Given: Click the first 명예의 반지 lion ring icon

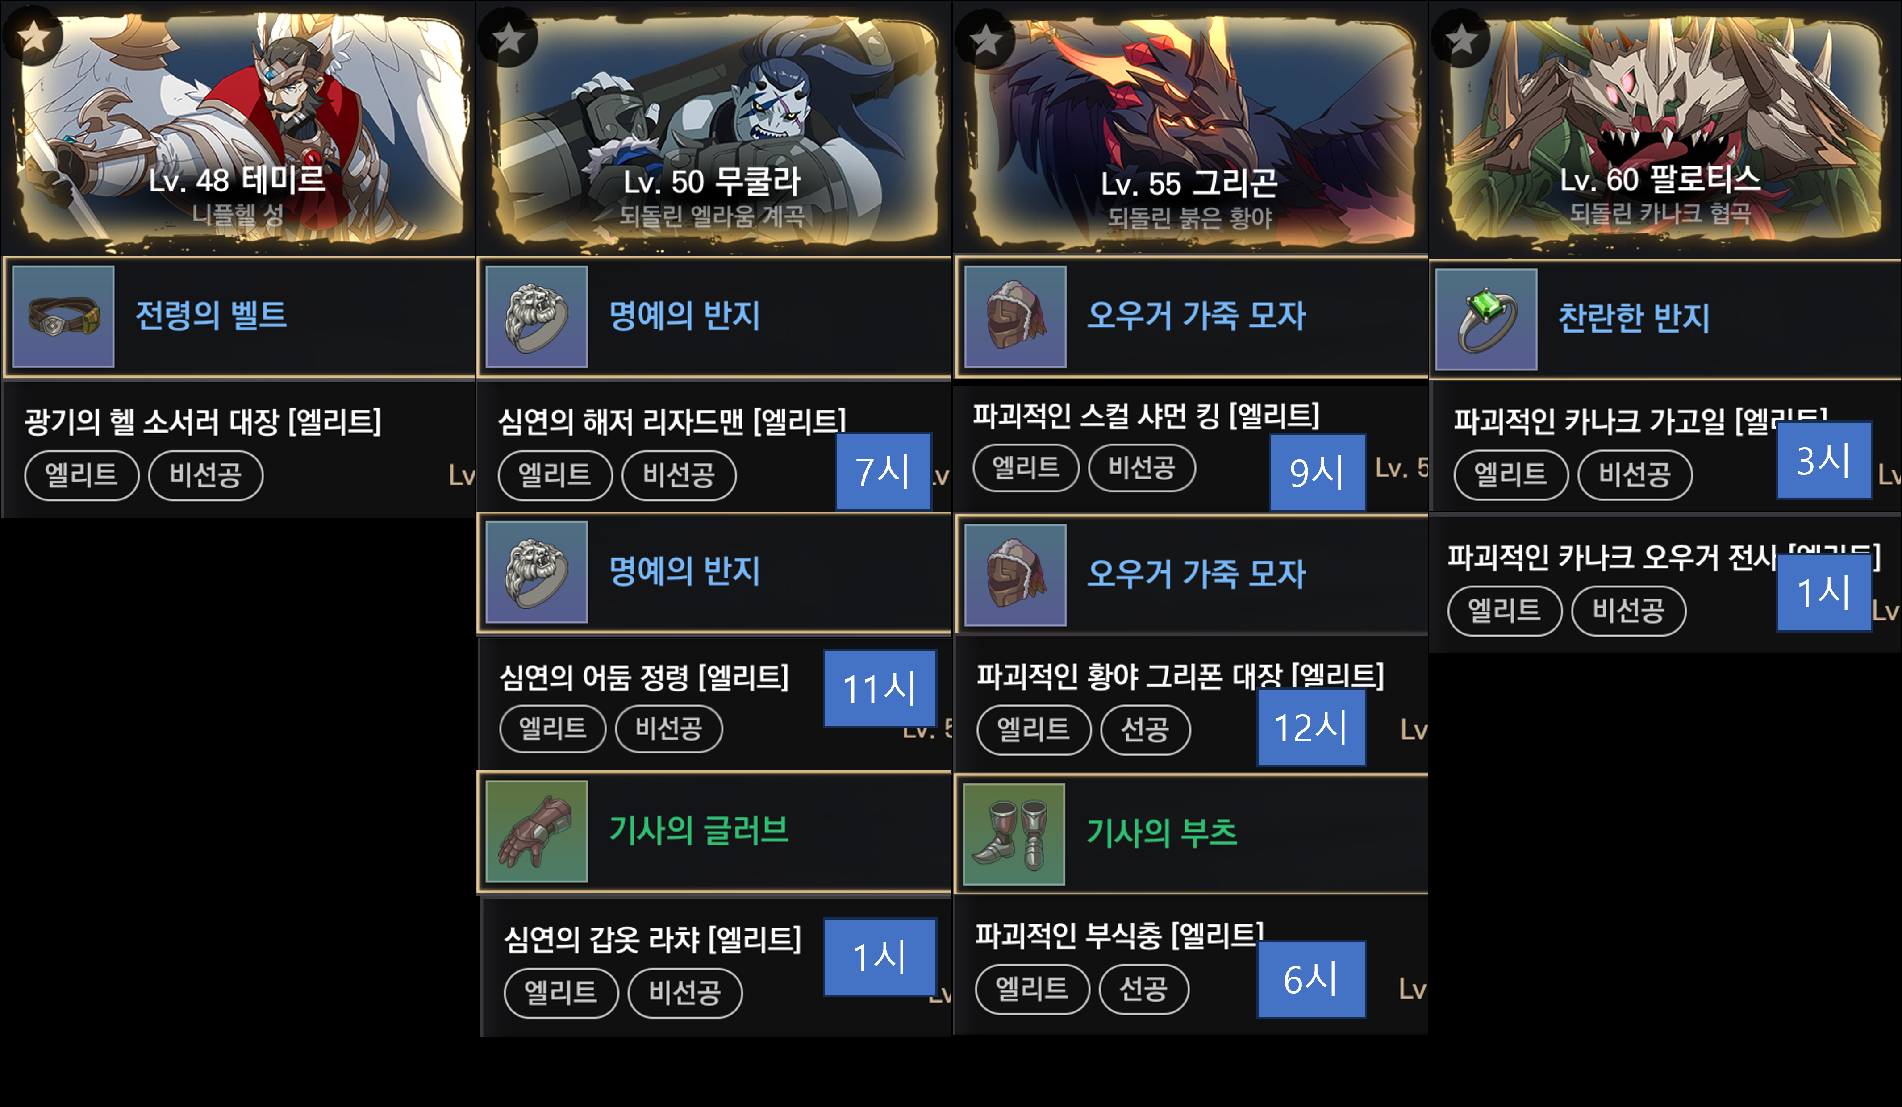Looking at the screenshot, I should [x=537, y=316].
